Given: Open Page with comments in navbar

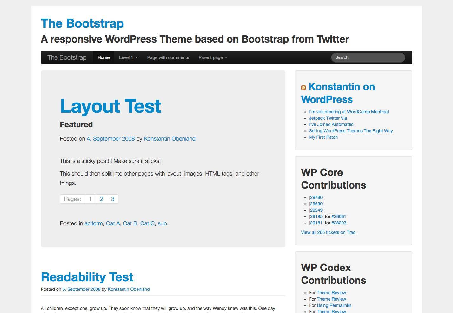Looking at the screenshot, I should click(168, 57).
